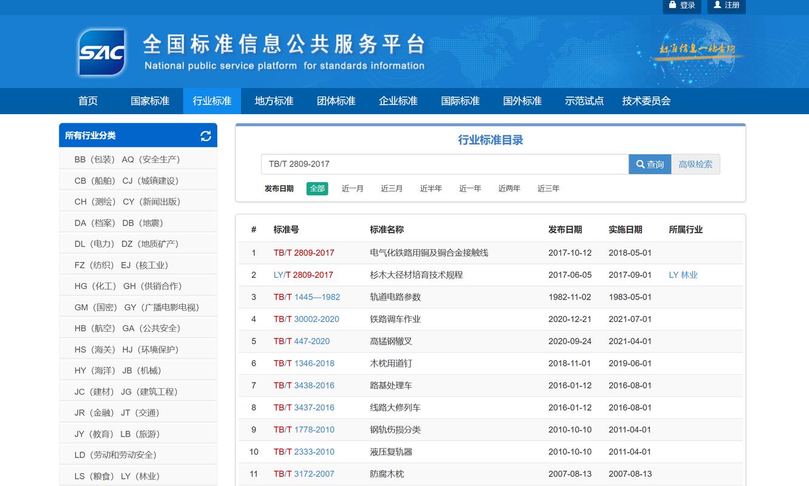This screenshot has height=486, width=809.
Task: Filter by 近两年 publish date
Action: click(509, 188)
